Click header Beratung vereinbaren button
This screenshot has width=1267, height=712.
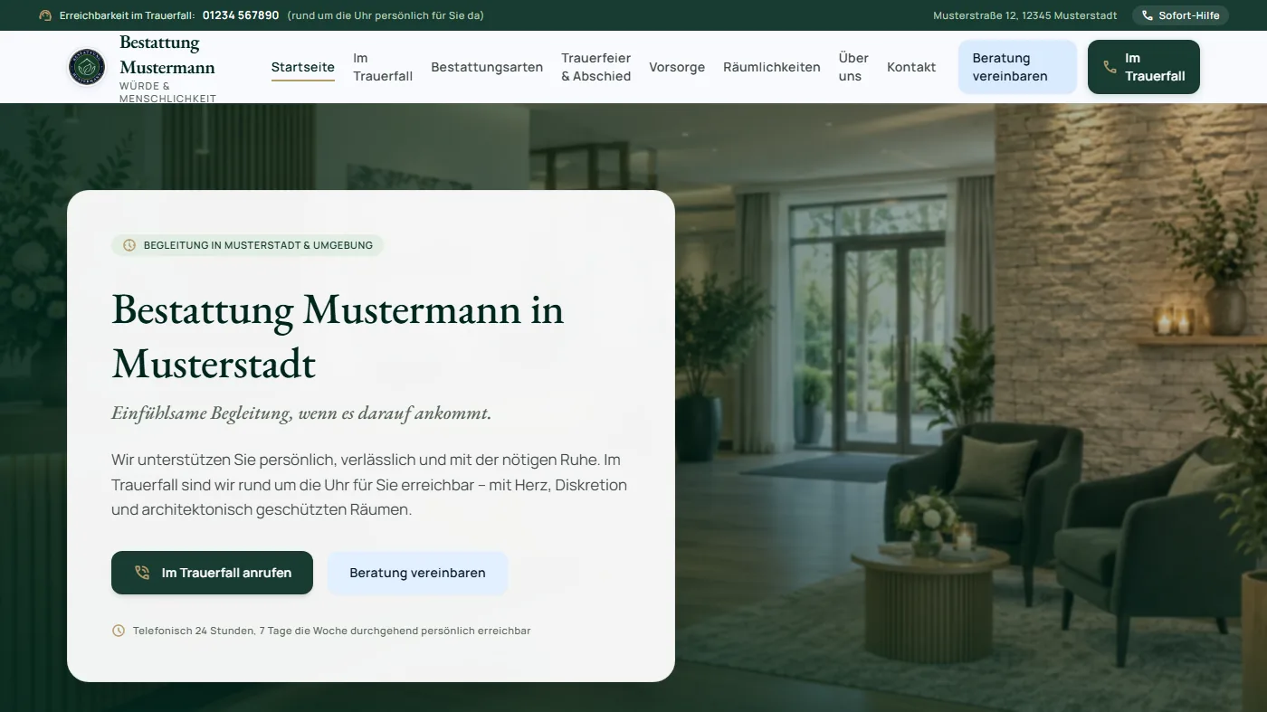[1017, 67]
